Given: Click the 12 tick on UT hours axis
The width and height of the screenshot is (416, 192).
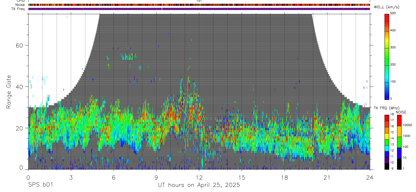Looking at the screenshot, I should [x=199, y=177].
